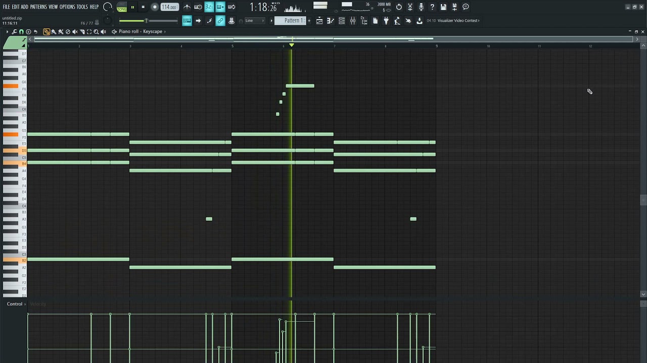Click the 114.000 tempo display
The image size is (647, 363).
point(169,7)
